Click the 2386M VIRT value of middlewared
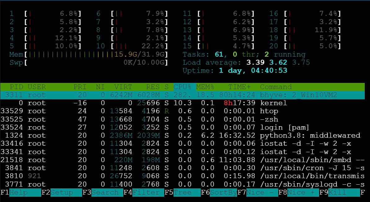The image size is (370, 202). click(x=121, y=135)
